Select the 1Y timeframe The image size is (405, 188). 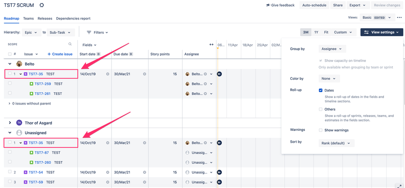point(316,32)
